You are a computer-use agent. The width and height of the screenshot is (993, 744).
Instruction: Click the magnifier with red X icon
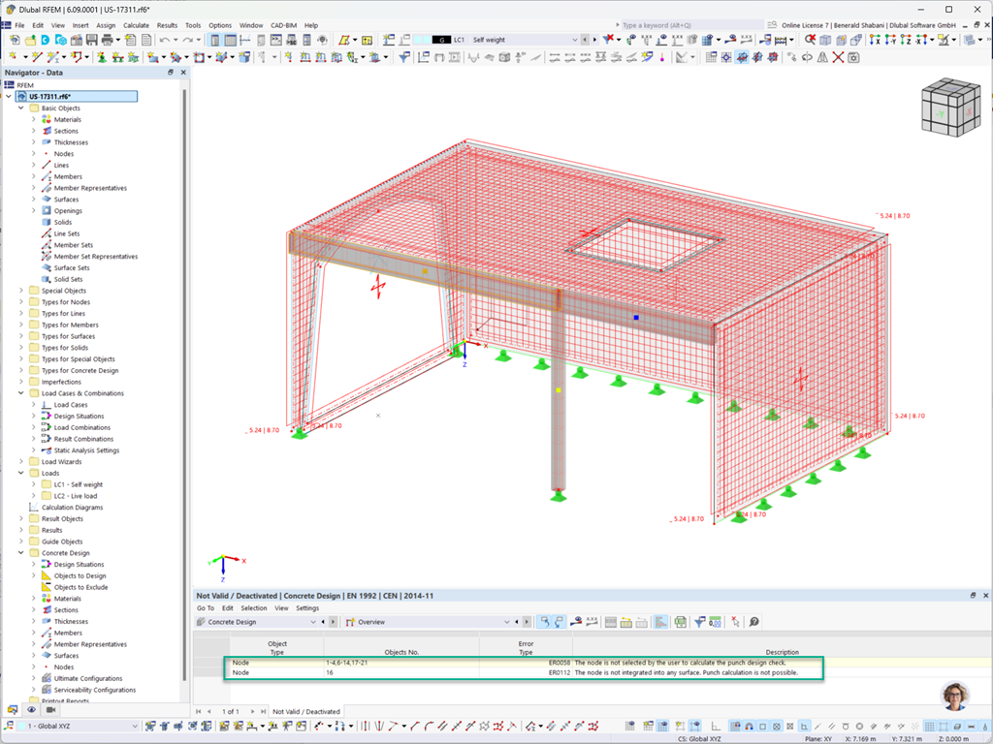(x=810, y=40)
